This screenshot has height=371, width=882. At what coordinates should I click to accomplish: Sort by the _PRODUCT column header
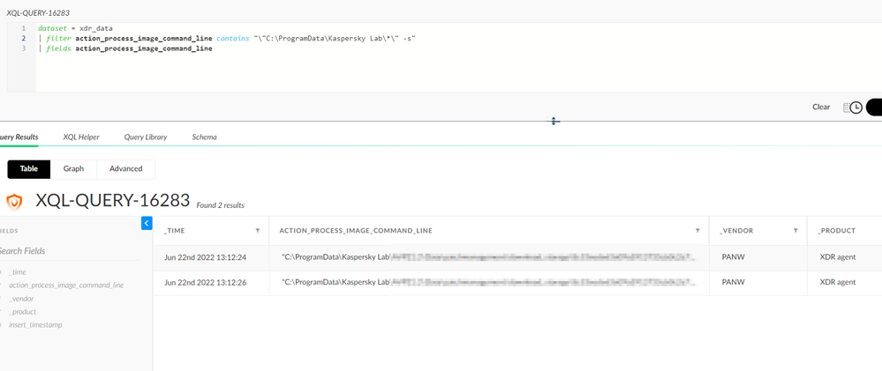click(836, 231)
